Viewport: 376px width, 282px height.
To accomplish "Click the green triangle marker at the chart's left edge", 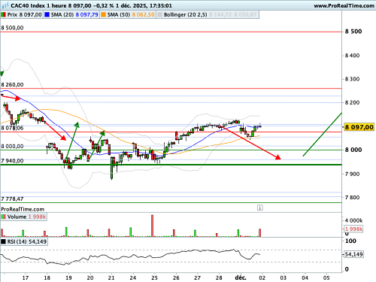I will (2, 74).
